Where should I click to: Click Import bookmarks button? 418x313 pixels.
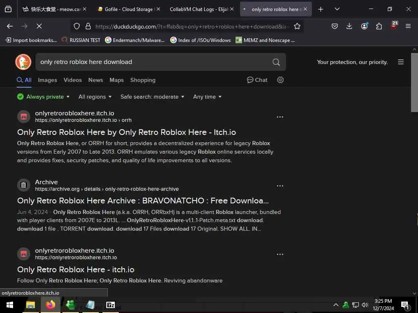[x=31, y=40]
